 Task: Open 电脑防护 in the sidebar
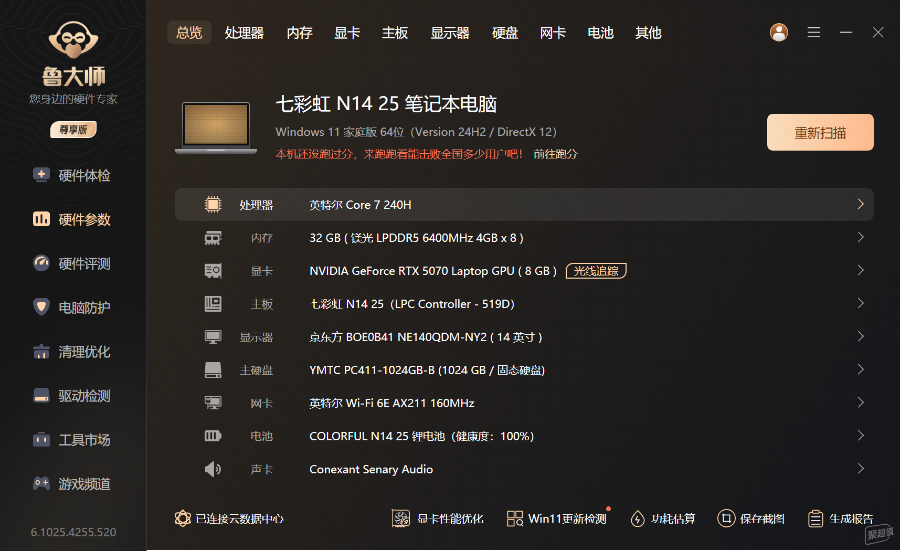pyautogui.click(x=72, y=308)
